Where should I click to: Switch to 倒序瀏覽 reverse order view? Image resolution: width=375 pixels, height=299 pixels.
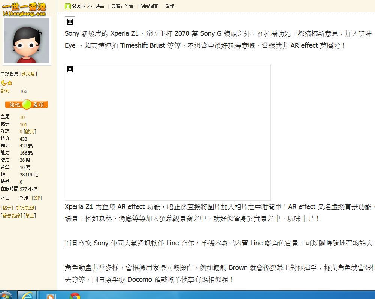pos(149,6)
